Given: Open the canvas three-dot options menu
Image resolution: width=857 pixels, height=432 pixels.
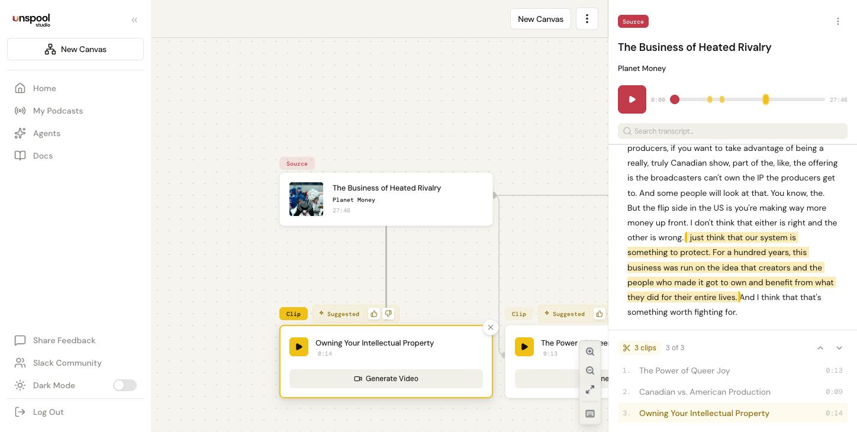Looking at the screenshot, I should tap(587, 19).
